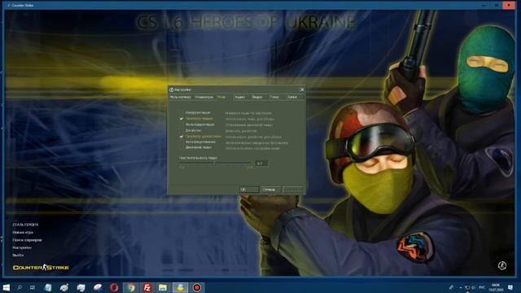Open the notepad-style taskbar icon
Viewport: 521px width, 293px height.
pos(48,287)
